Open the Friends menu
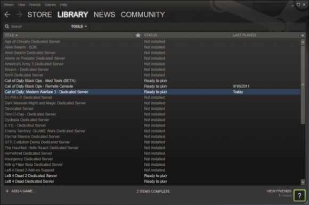Image resolution: width=309 pixels, height=205 pixels. click(35, 5)
